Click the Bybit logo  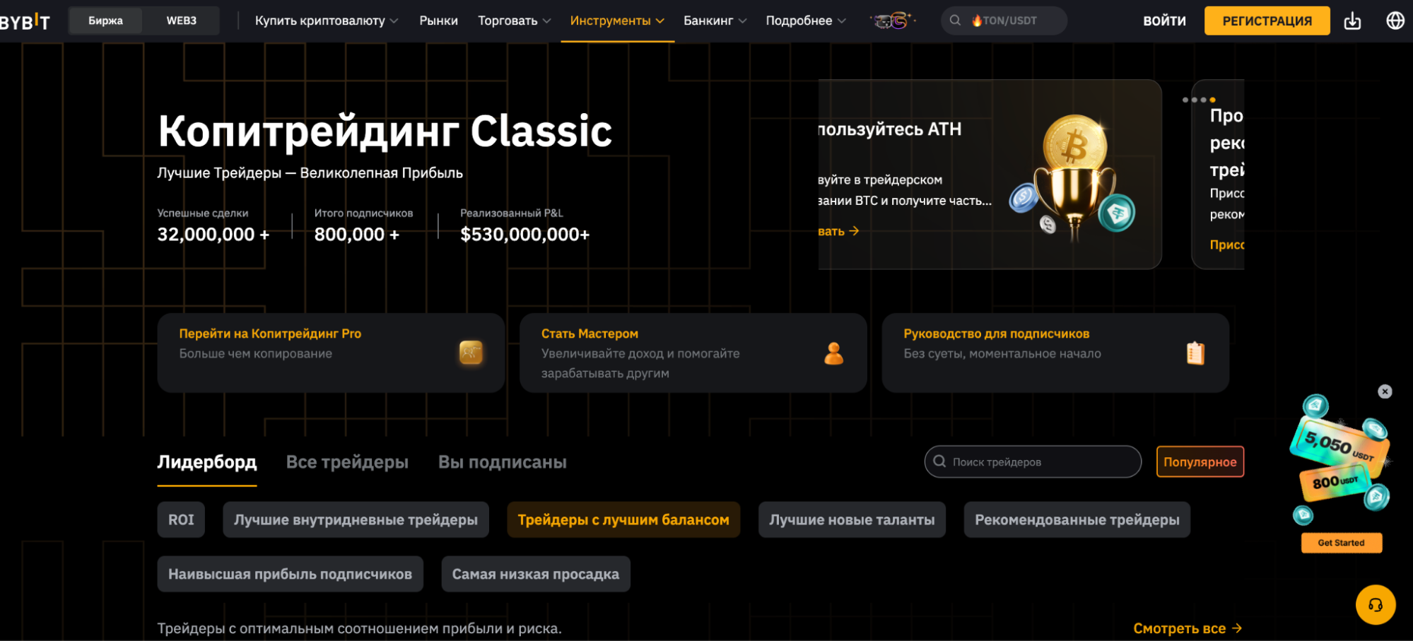[x=25, y=22]
